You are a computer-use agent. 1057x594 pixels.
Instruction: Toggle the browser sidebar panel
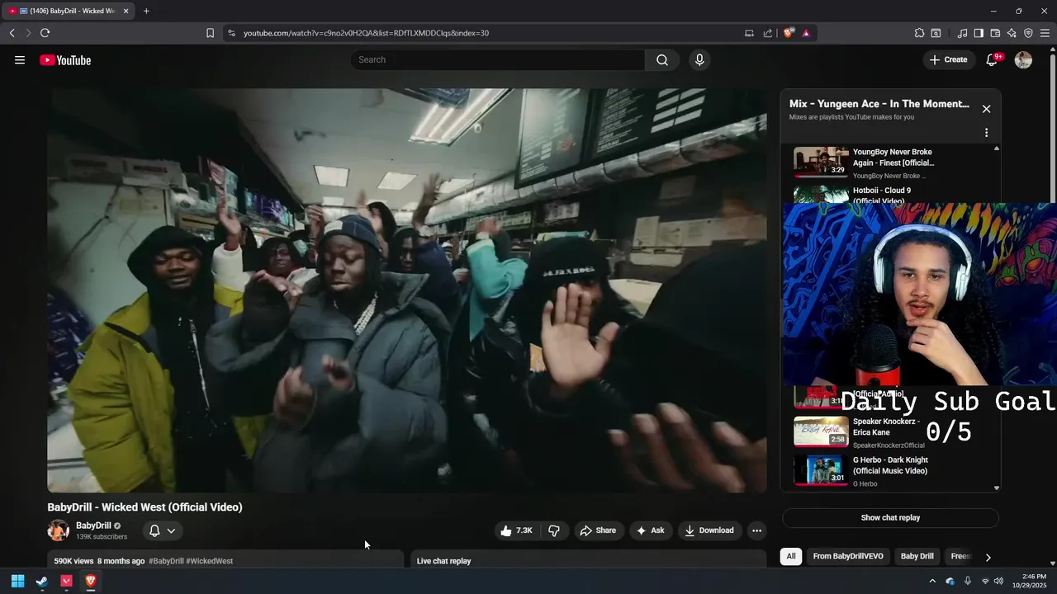click(979, 33)
